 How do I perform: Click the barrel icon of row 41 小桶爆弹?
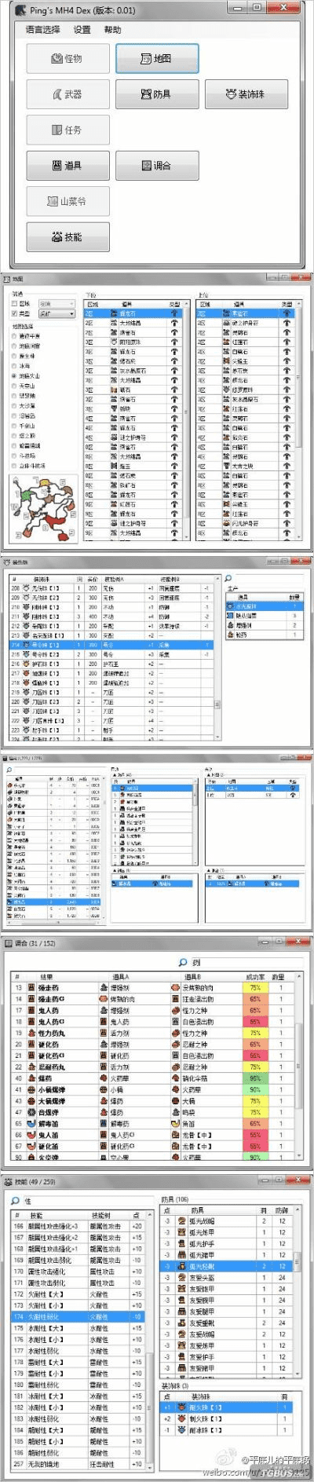(x=31, y=1089)
